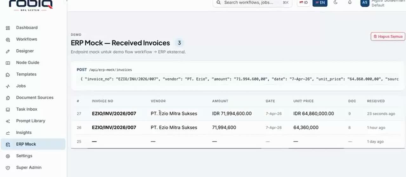This screenshot has height=177, width=406.
Task: Open Prompt Library page
Action: click(x=30, y=121)
